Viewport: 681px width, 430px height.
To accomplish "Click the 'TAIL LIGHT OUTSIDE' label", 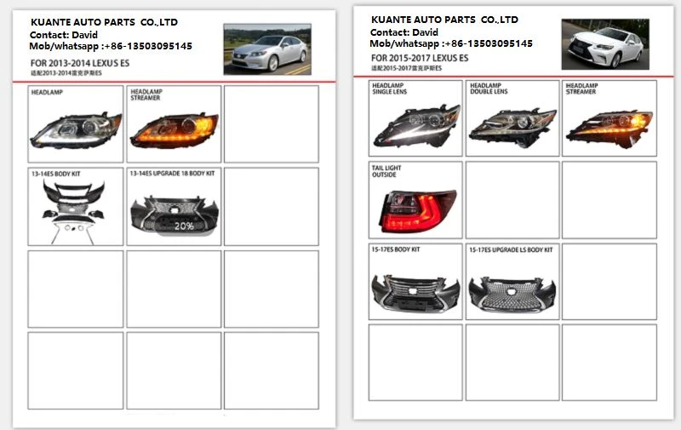I will pyautogui.click(x=386, y=171).
